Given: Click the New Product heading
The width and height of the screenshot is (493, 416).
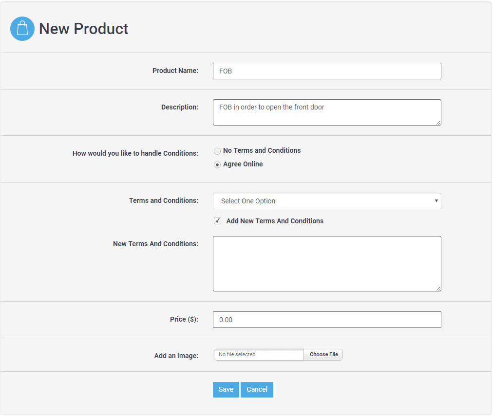Looking at the screenshot, I should [x=83, y=29].
